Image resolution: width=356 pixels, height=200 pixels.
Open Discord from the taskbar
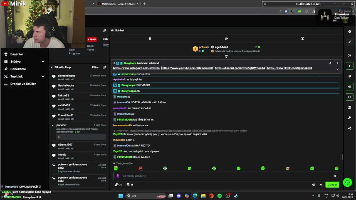179,196
